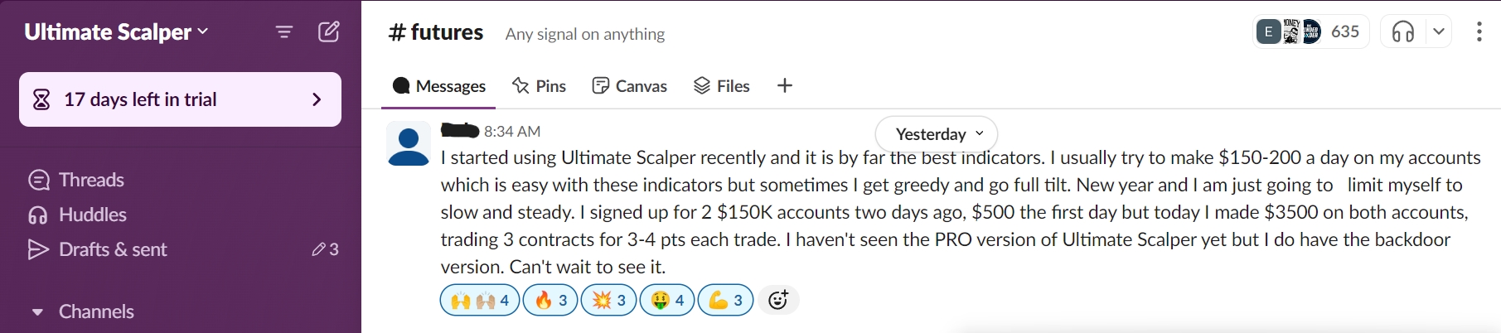Open the Canvas tab
Screen dimensions: 1501x333
(x=630, y=86)
